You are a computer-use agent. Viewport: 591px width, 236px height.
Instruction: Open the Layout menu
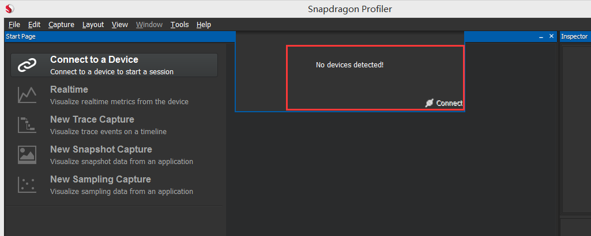tap(93, 25)
